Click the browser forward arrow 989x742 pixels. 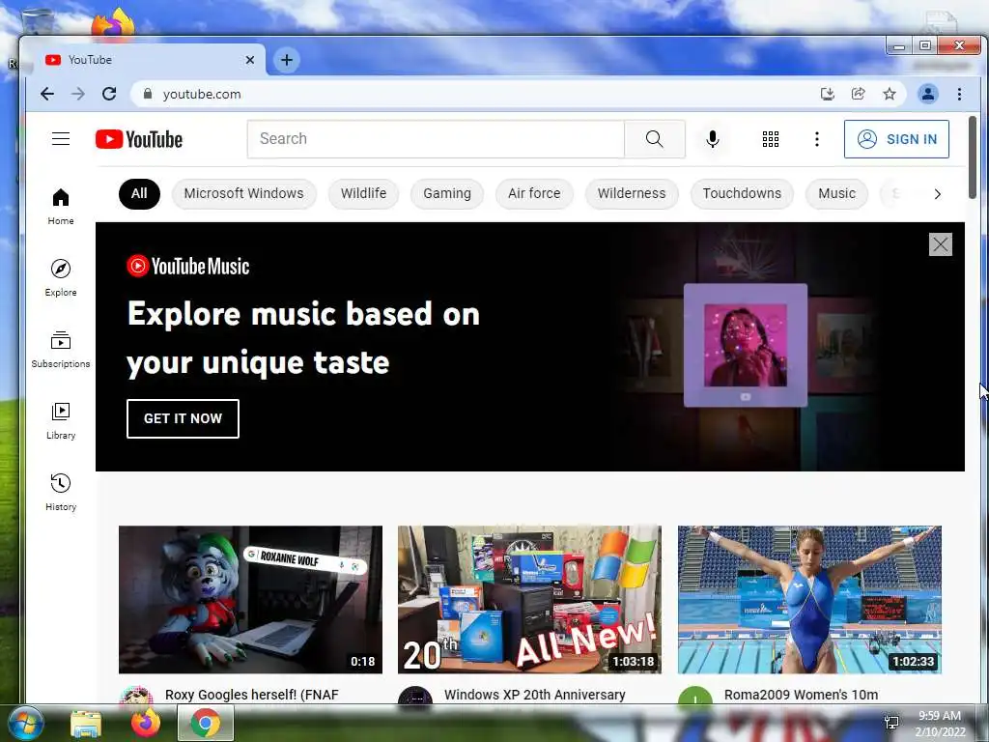[x=77, y=94]
